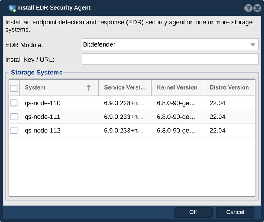
Task: Select the qs-node-112 system name
Action: pyautogui.click(x=43, y=131)
